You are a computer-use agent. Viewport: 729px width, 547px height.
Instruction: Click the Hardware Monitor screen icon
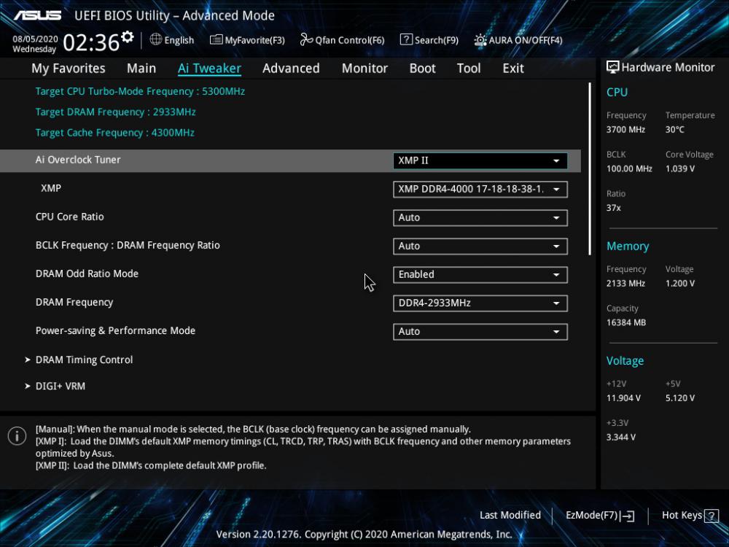coord(612,67)
